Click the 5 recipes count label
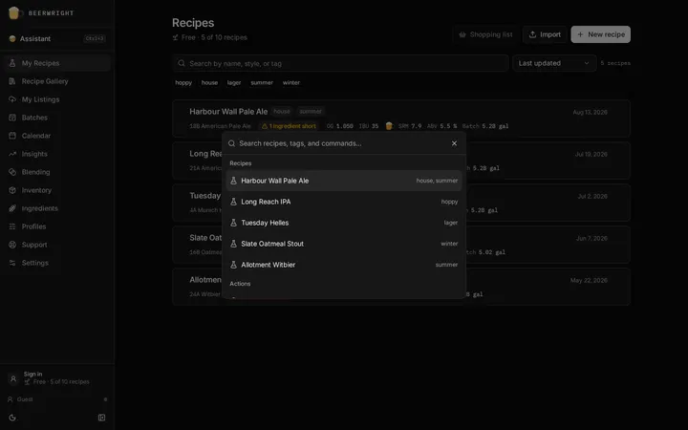Viewport: 688px width, 430px height. 615,63
